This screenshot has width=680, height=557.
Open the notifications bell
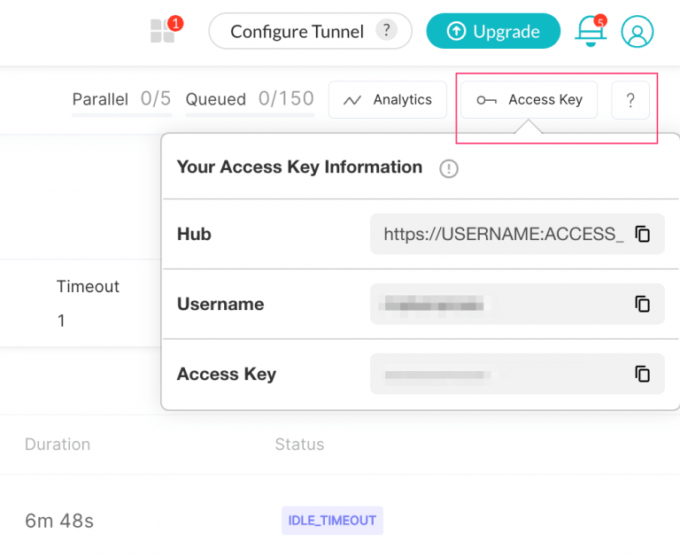point(589,31)
